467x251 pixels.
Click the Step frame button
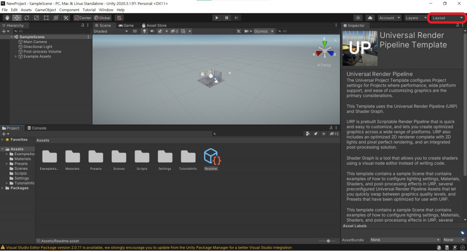237,18
